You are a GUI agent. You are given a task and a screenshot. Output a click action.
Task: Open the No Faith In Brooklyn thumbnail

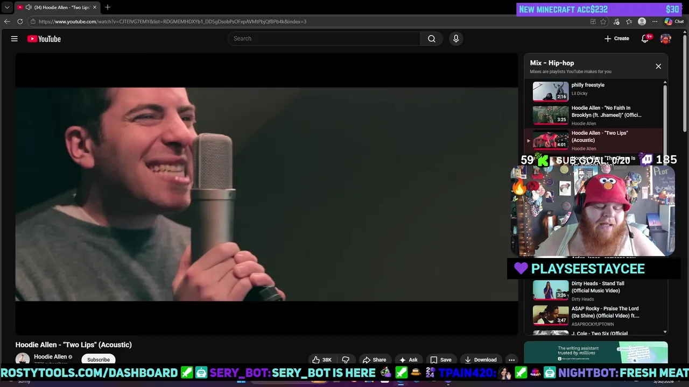[x=551, y=115]
